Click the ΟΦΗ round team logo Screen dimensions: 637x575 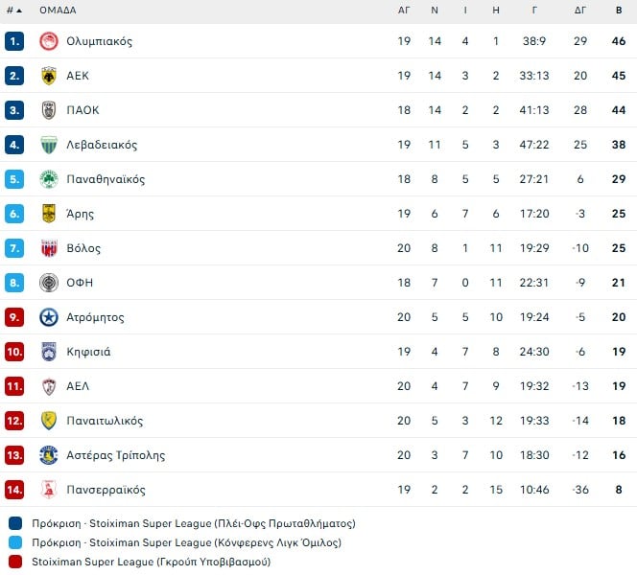pyautogui.click(x=49, y=283)
